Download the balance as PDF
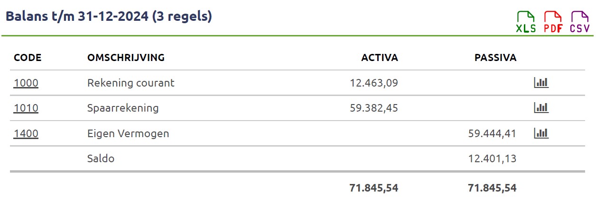 [553, 22]
